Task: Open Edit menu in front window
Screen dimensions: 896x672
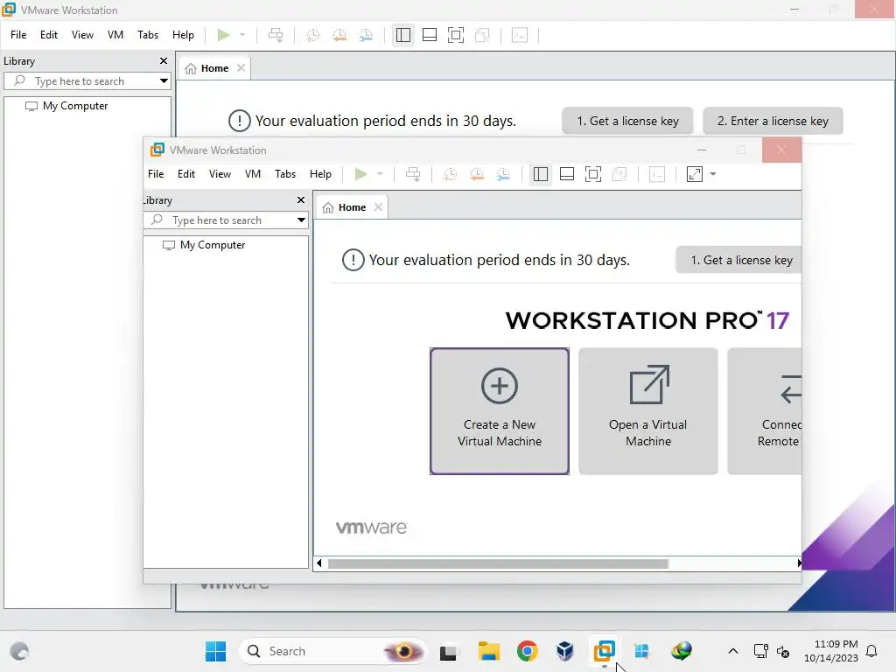Action: click(x=186, y=174)
